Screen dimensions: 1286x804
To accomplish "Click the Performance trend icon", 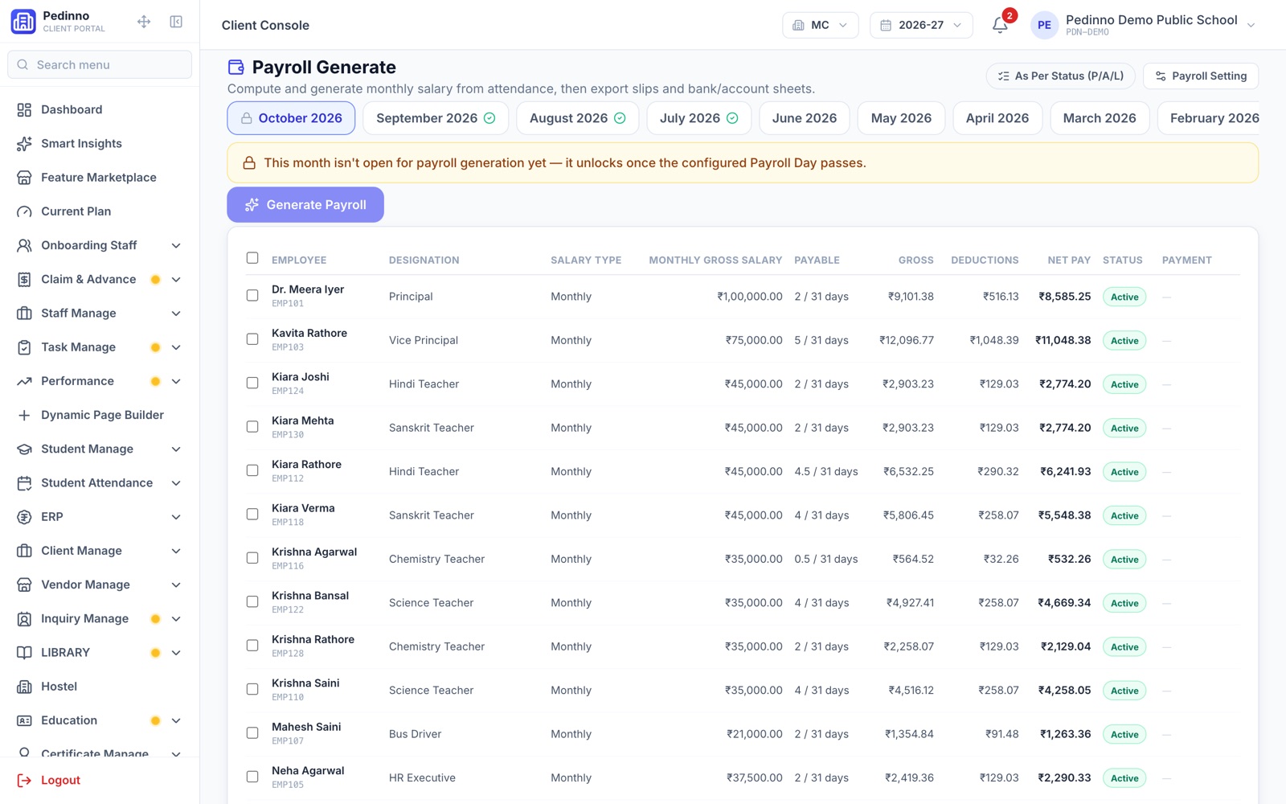I will pos(24,381).
